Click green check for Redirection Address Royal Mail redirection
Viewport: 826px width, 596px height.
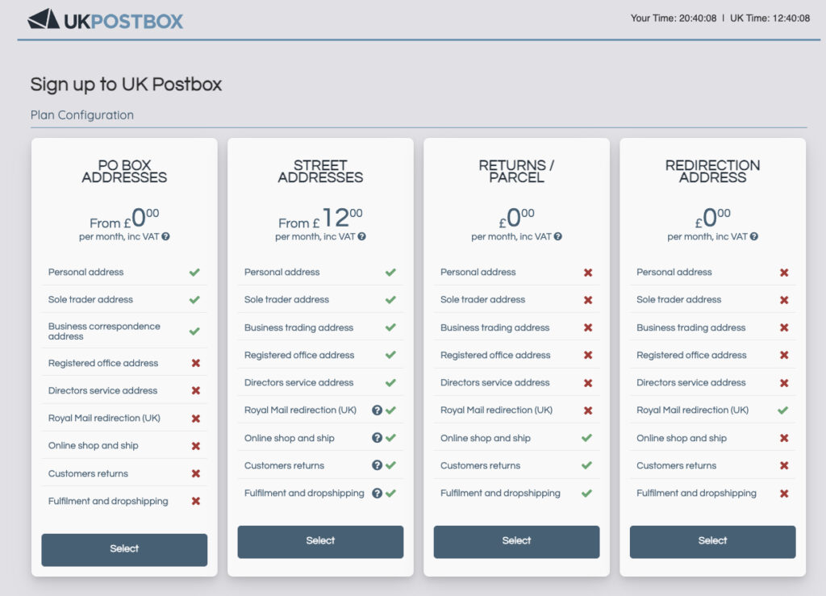pos(783,411)
